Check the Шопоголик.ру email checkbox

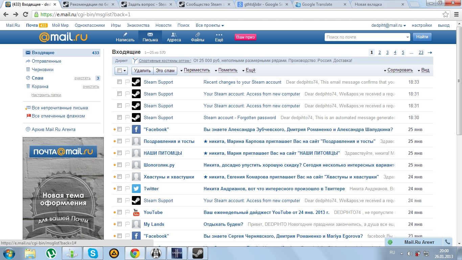tap(119, 165)
